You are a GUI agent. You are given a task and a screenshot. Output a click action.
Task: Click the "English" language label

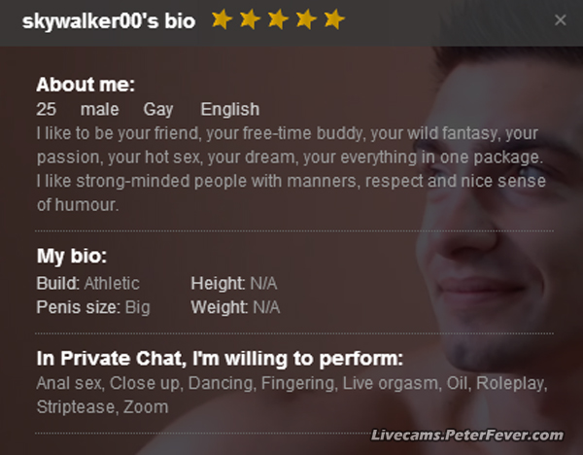(x=230, y=109)
